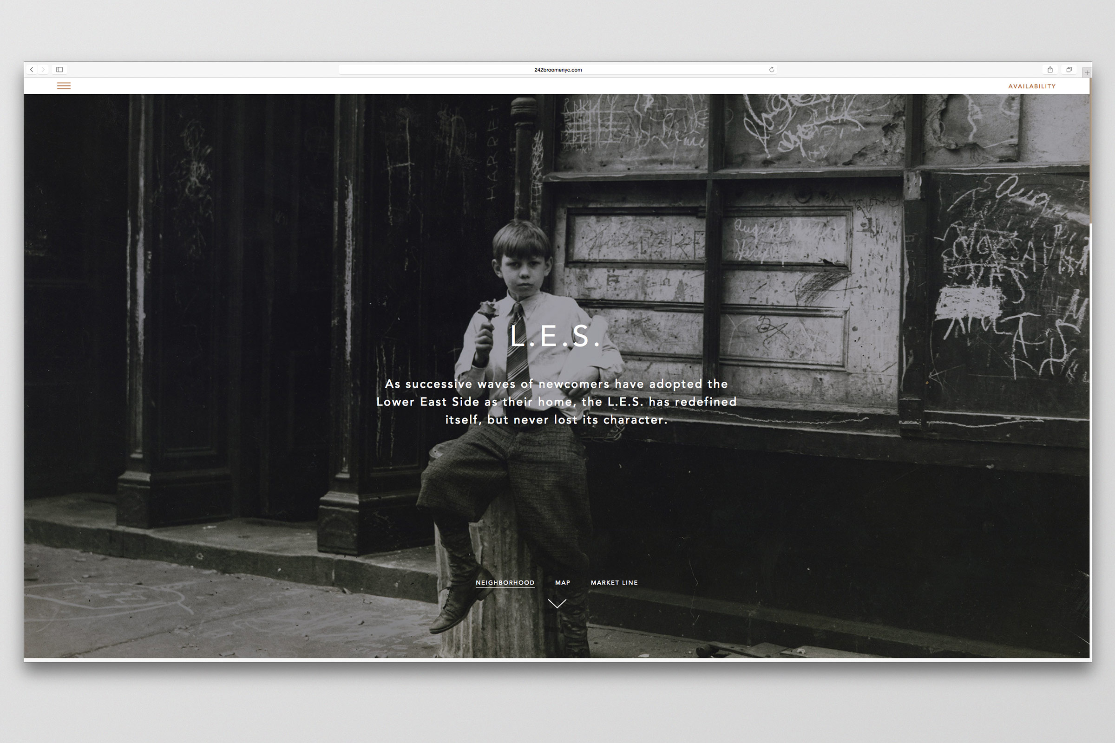Image resolution: width=1115 pixels, height=743 pixels.
Task: Add a new tab with plus button
Action: tap(1087, 72)
